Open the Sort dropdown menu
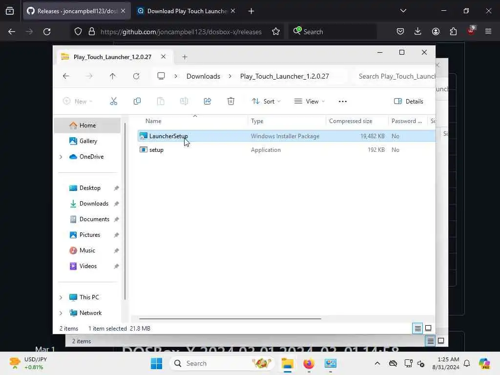 (x=266, y=102)
